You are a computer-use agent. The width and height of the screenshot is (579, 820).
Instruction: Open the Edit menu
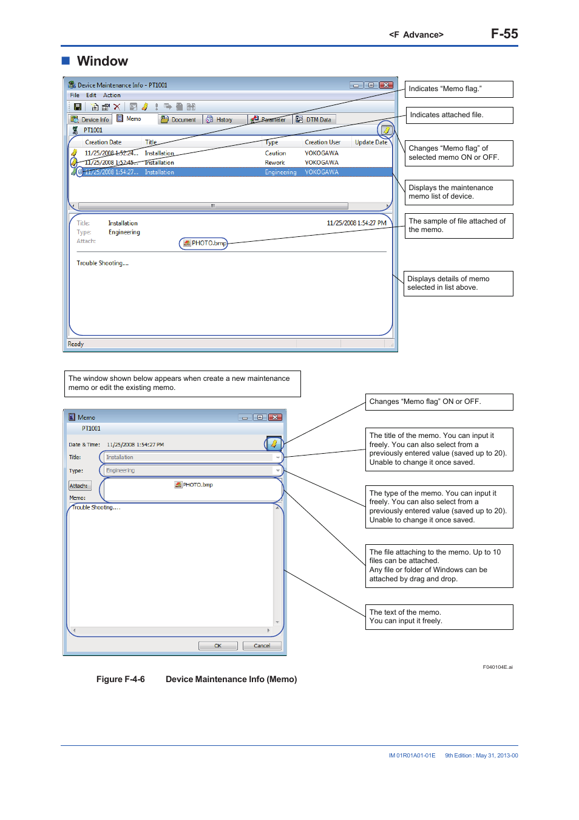point(91,95)
